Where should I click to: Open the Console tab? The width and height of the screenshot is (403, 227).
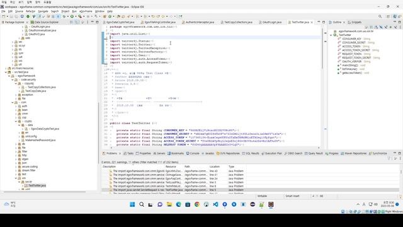tap(193, 153)
